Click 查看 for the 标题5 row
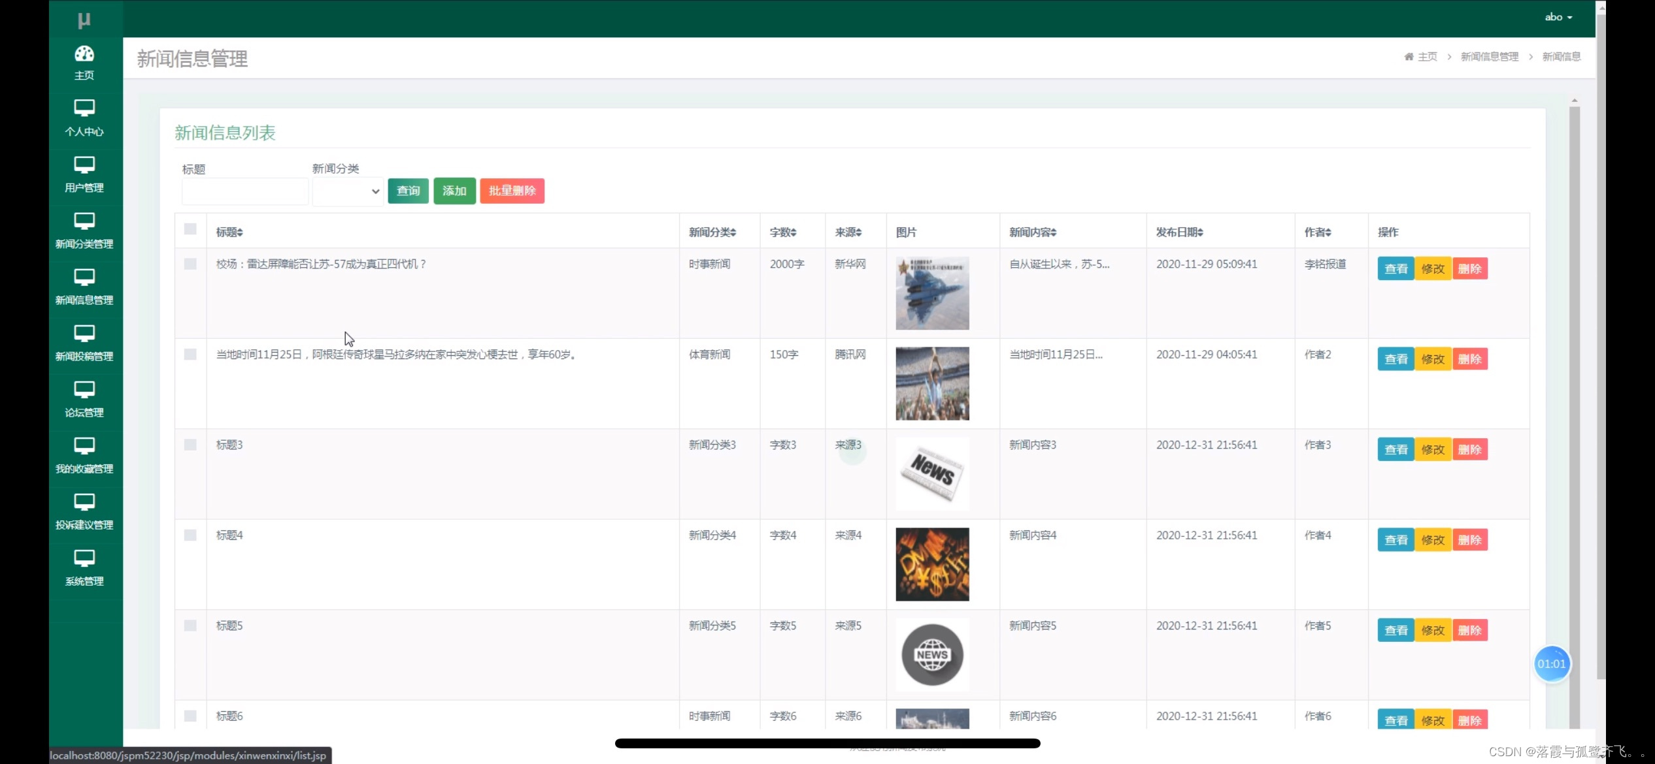This screenshot has height=764, width=1655. 1396,630
